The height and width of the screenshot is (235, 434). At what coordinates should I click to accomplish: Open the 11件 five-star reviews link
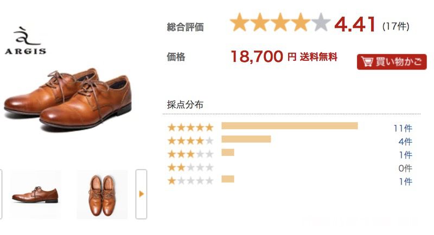click(x=403, y=128)
